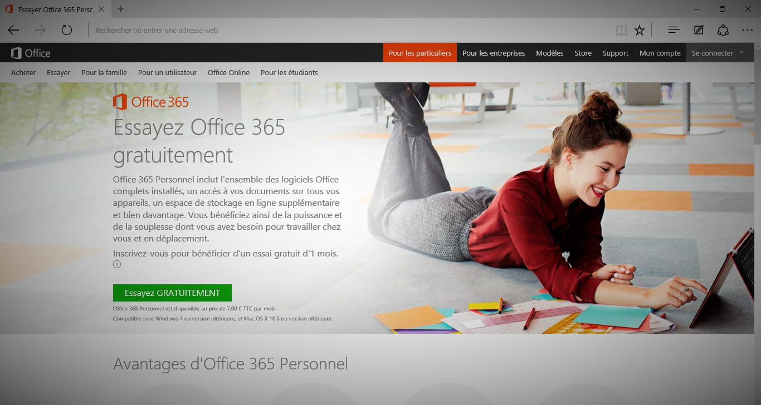Open Pour la famille link
This screenshot has height=405, width=761.
pos(104,73)
